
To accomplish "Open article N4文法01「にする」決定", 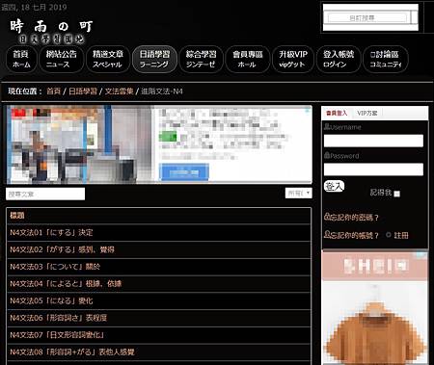I will pos(51,232).
